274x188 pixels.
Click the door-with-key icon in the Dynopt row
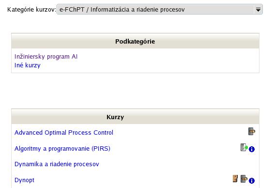pos(244,179)
